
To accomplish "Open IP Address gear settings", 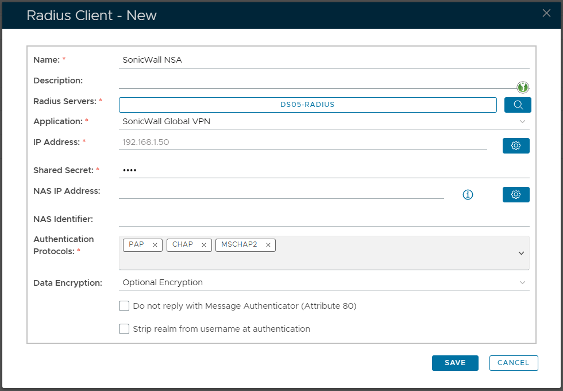I will pyautogui.click(x=516, y=145).
